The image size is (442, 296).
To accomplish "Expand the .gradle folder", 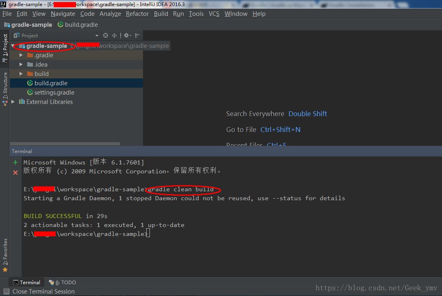I will (x=21, y=55).
